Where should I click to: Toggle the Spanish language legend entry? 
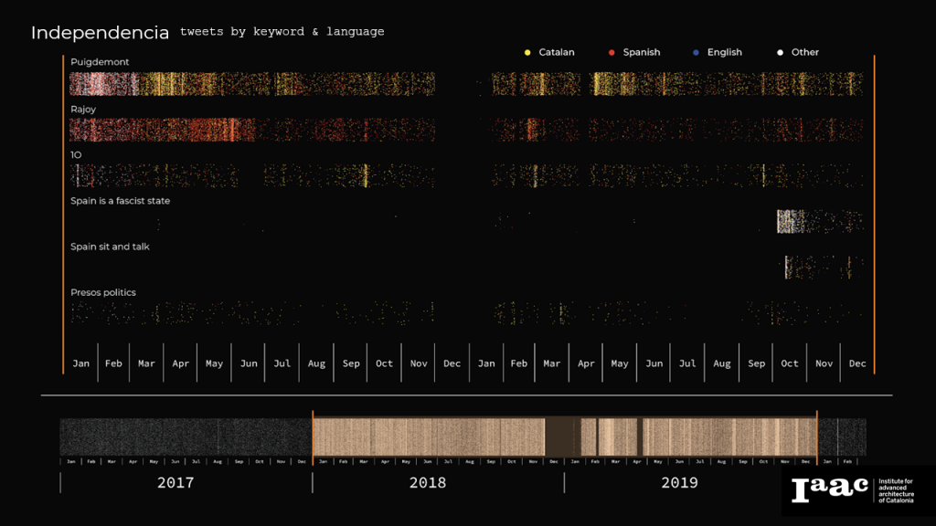click(641, 52)
